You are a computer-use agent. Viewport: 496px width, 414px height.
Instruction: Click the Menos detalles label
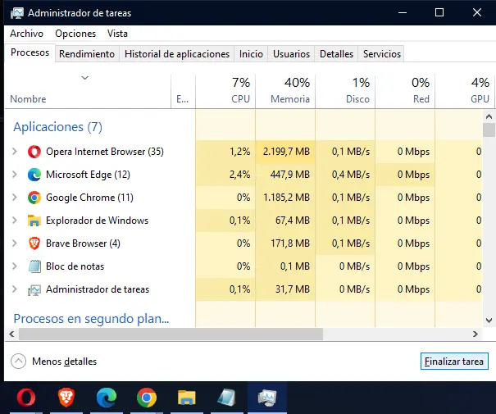(x=65, y=362)
